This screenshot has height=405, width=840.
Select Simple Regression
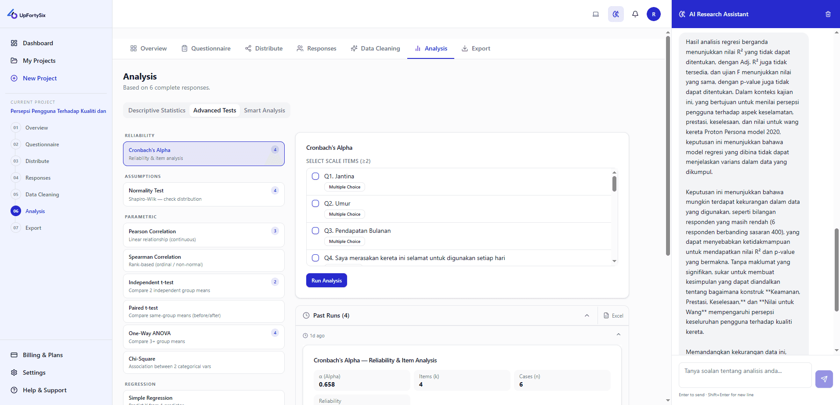(204, 398)
